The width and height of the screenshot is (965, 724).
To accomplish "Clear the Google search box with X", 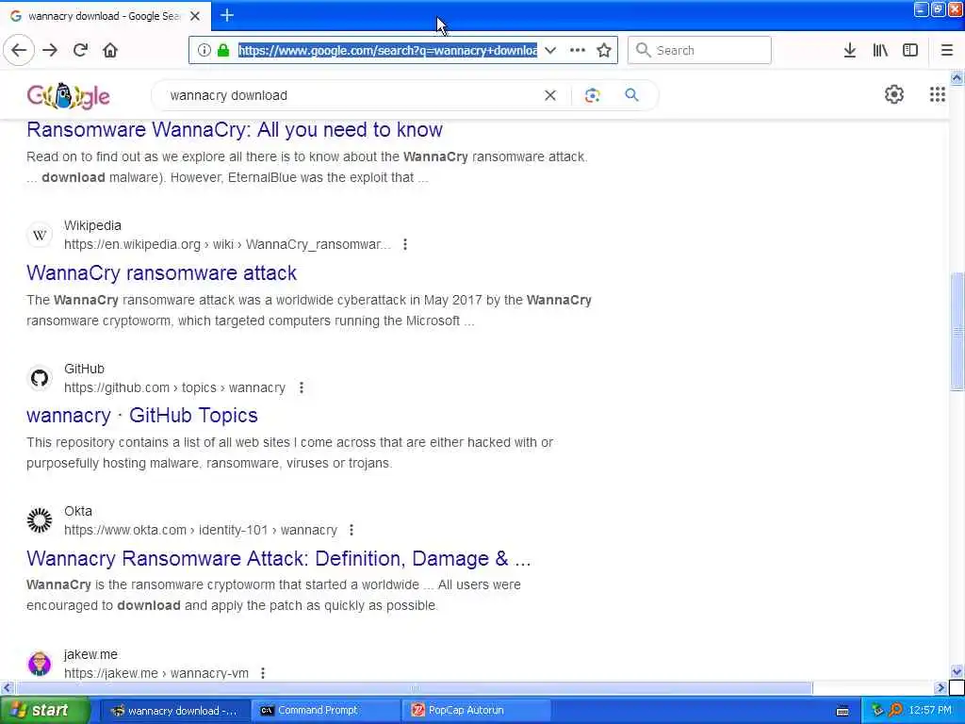I will 550,95.
